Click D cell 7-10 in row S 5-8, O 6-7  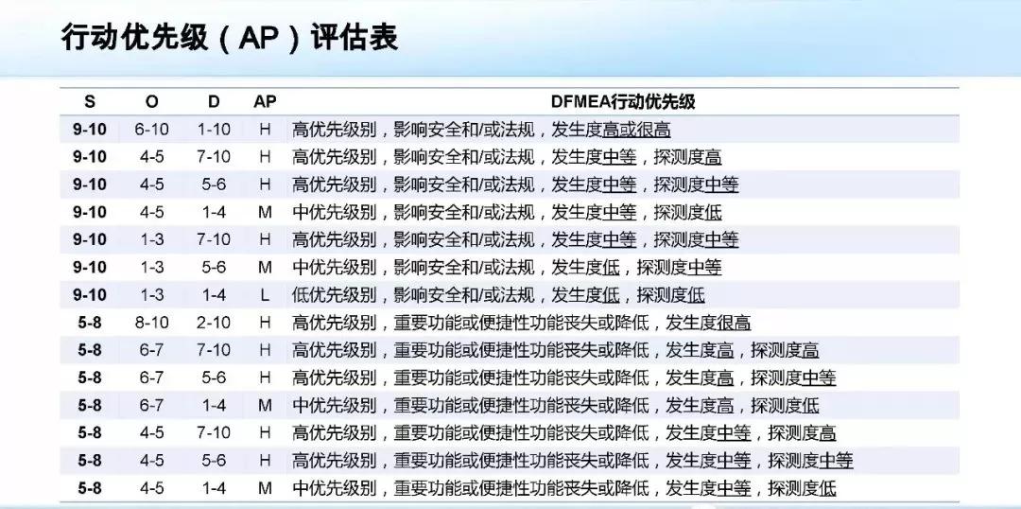(214, 349)
